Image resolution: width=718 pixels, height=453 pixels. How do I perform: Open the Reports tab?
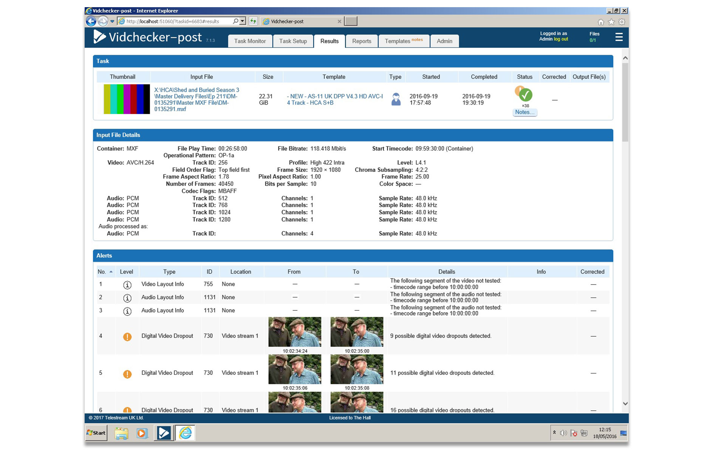tap(361, 41)
